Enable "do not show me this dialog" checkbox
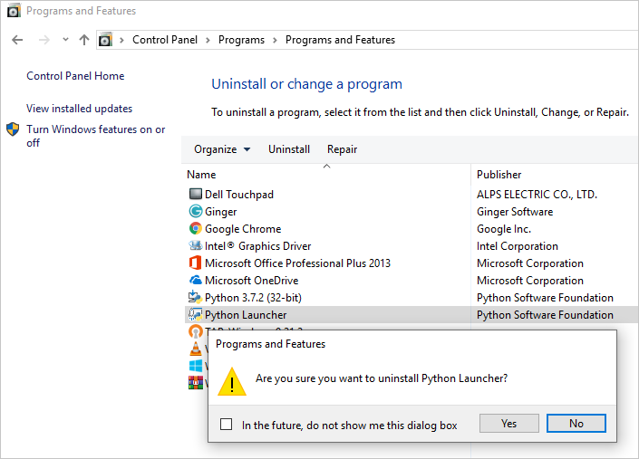Screen dimensions: 639x459 click(227, 424)
